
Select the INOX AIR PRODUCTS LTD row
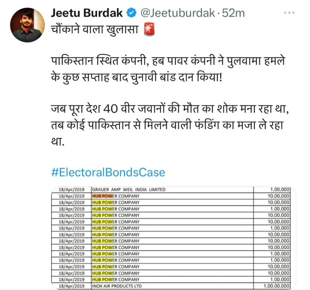click(x=171, y=286)
